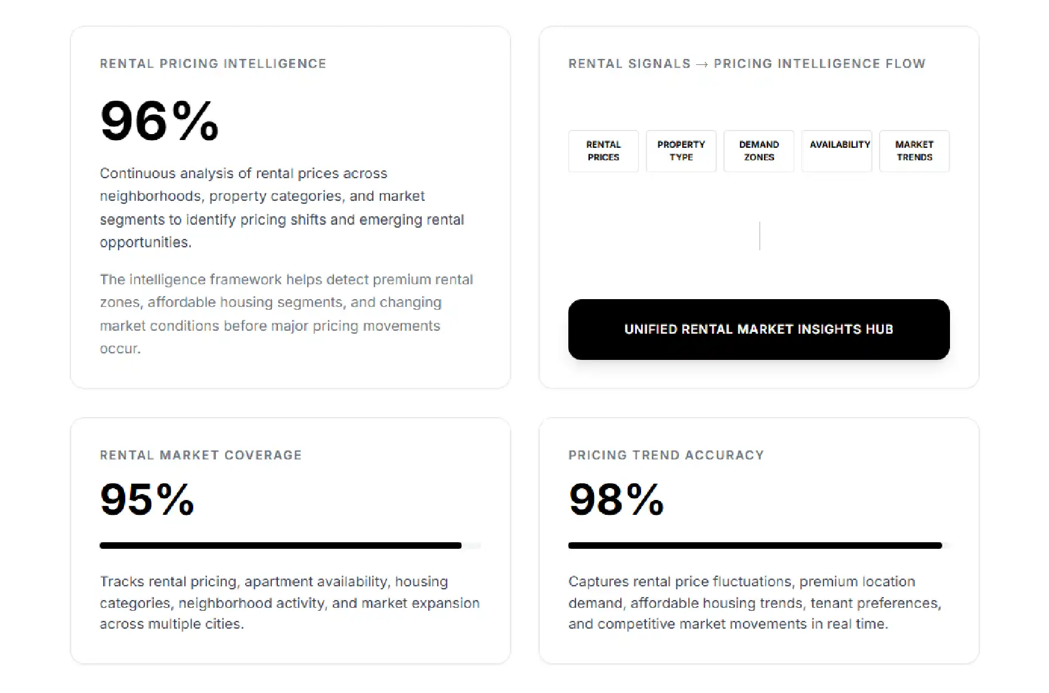The height and width of the screenshot is (693, 1049).
Task: Click the Pricing Trend Accuracy progress bar
Action: tap(759, 545)
